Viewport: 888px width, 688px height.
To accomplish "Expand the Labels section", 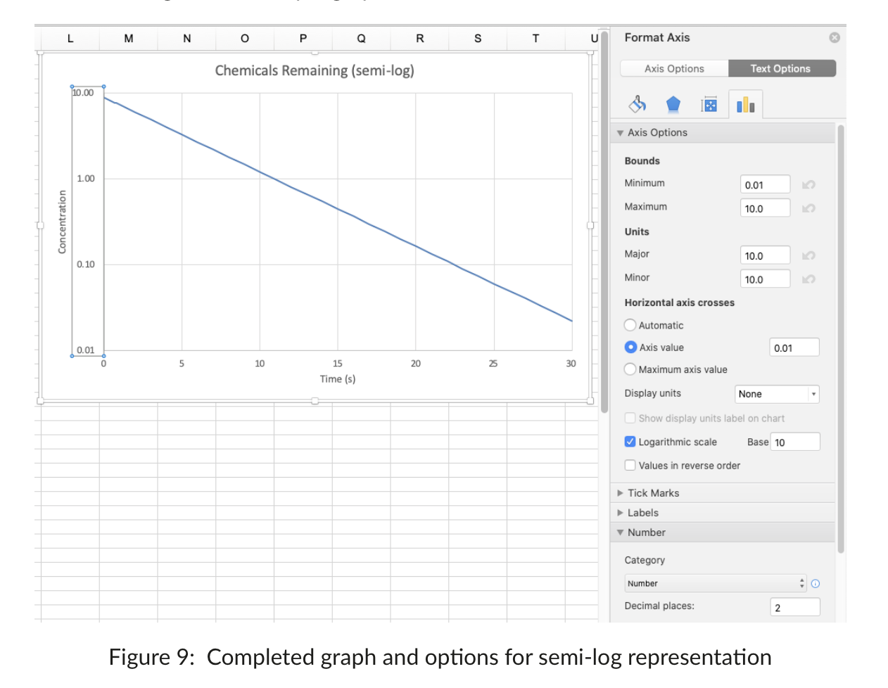I will (x=642, y=513).
